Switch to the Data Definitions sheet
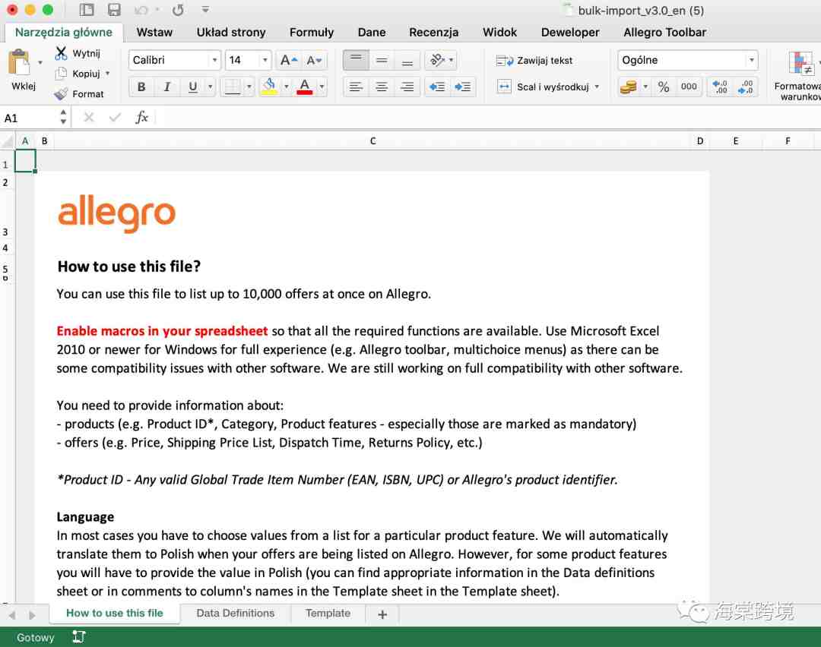Viewport: 821px width, 647px height. tap(235, 613)
